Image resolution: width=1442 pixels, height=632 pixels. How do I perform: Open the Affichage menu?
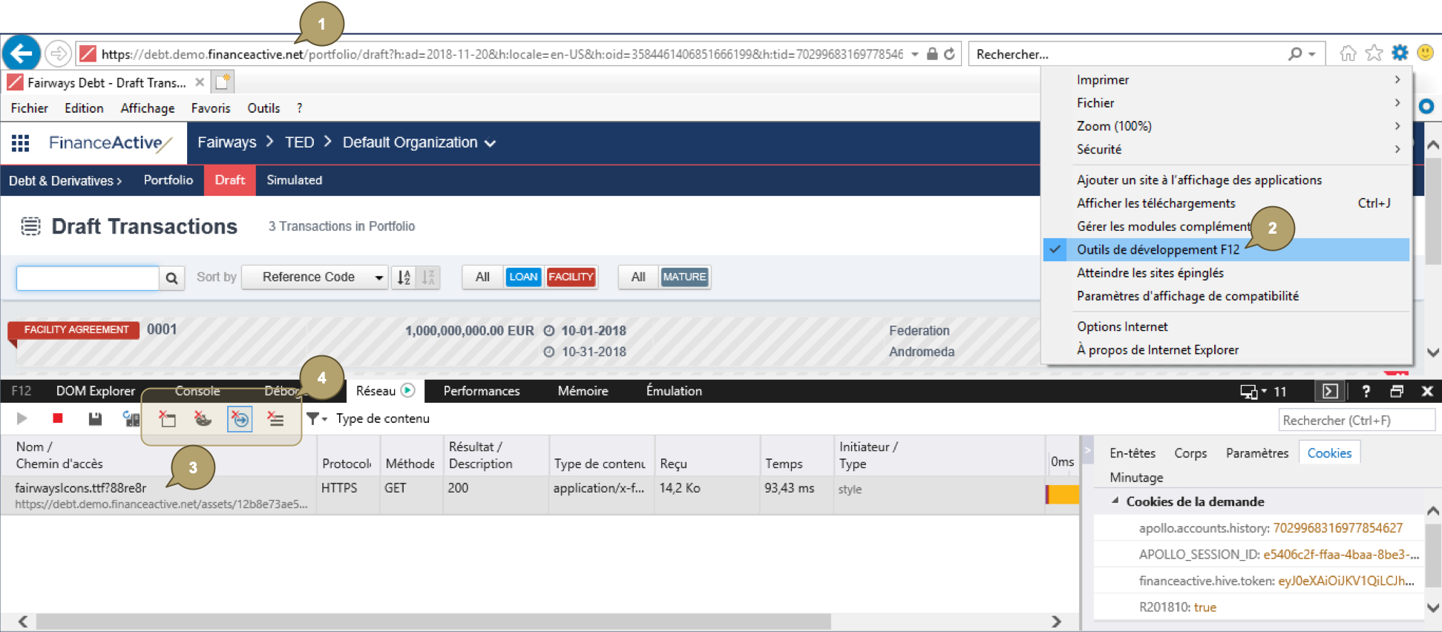[148, 108]
